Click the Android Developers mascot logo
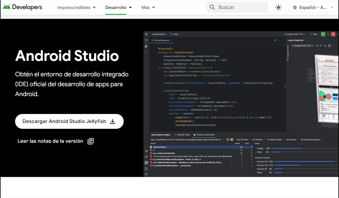This screenshot has width=339, height=198. pyautogui.click(x=6, y=7)
